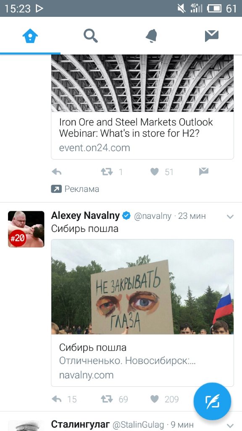Share the webinar ad via direct message
The width and height of the screenshot is (242, 431).
coord(204,171)
